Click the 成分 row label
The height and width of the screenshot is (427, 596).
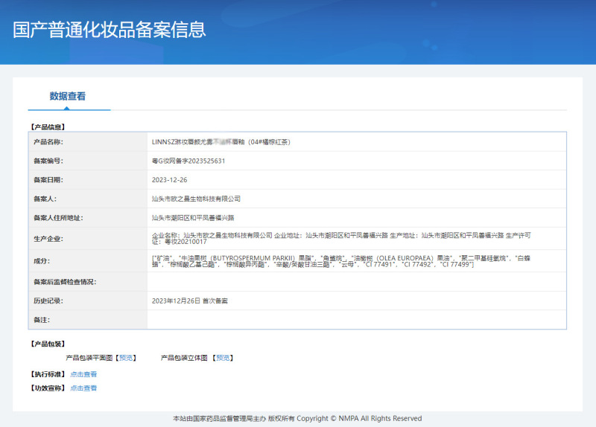42,261
